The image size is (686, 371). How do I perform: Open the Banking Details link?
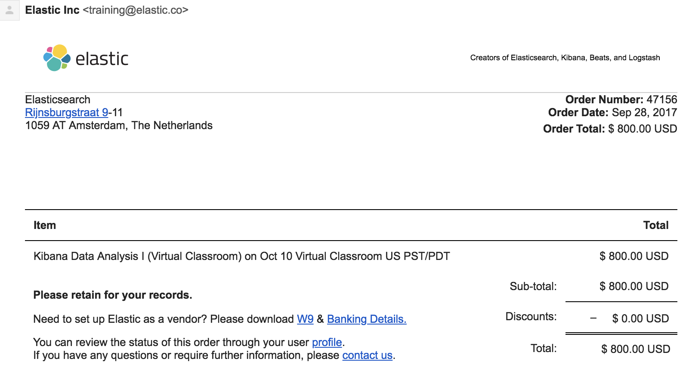[367, 319]
